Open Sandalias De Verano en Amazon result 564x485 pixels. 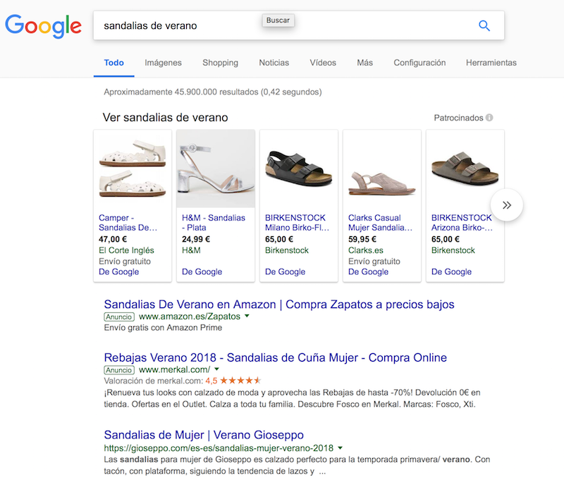pyautogui.click(x=279, y=305)
